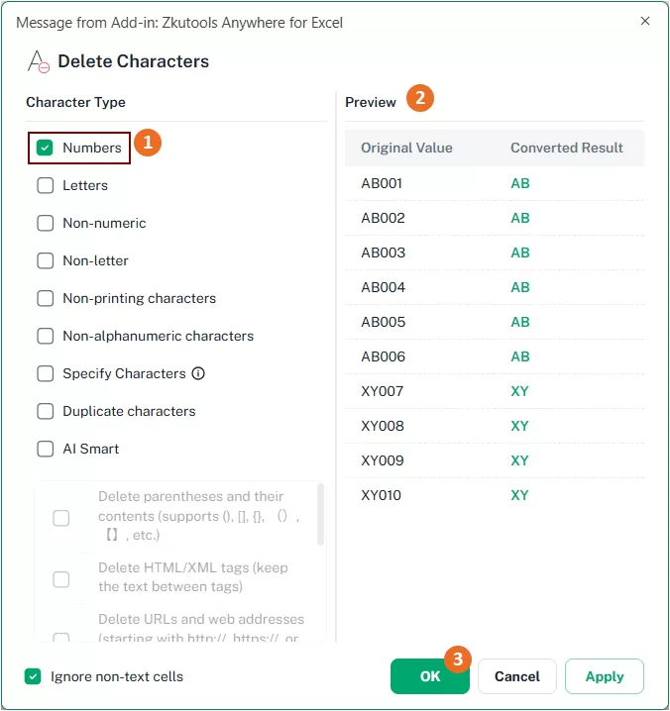The width and height of the screenshot is (670, 711).
Task: Close the Zkutools message dialog
Action: 645,21
